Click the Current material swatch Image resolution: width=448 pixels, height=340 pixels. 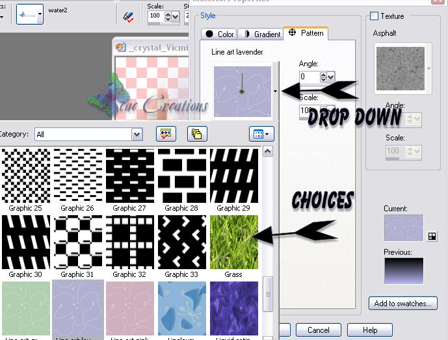(403, 228)
